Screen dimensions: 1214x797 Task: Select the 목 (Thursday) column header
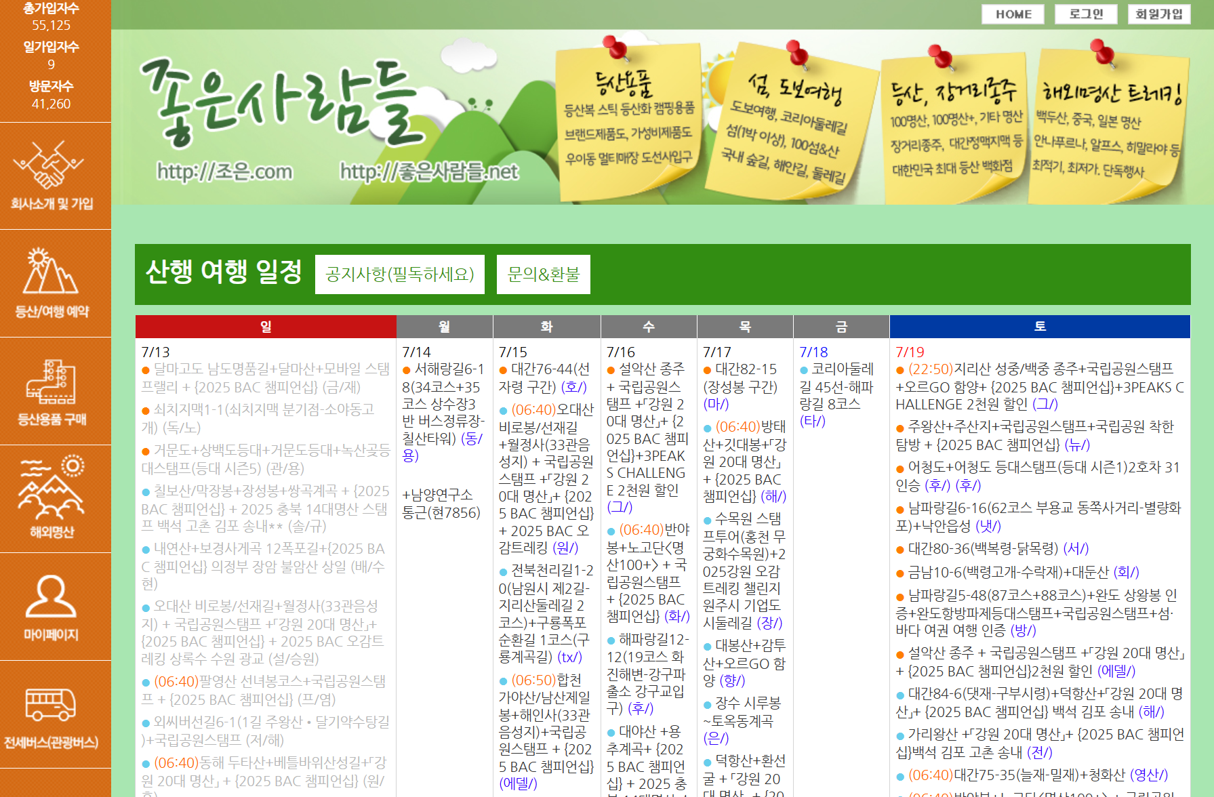pos(745,327)
